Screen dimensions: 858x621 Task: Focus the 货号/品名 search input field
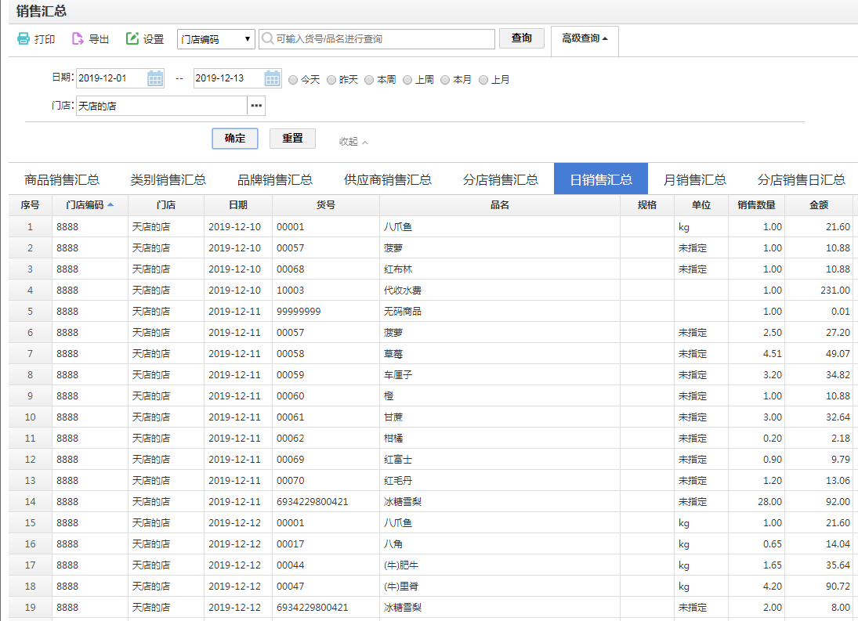click(x=376, y=39)
